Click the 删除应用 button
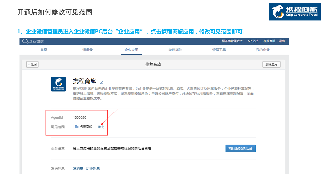The image size is (324, 182). (271, 64)
